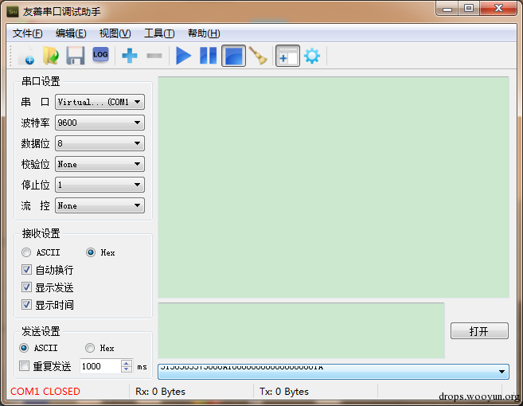Increase the repeat interval ms spinner
523x406 pixels.
point(127,363)
